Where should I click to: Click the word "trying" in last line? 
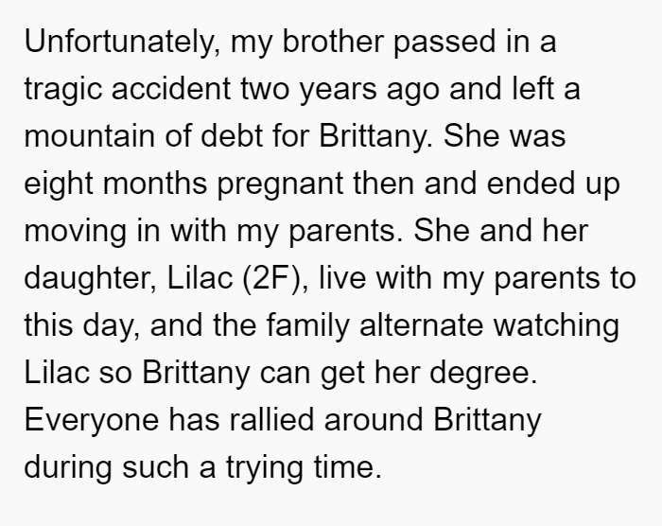point(264,468)
